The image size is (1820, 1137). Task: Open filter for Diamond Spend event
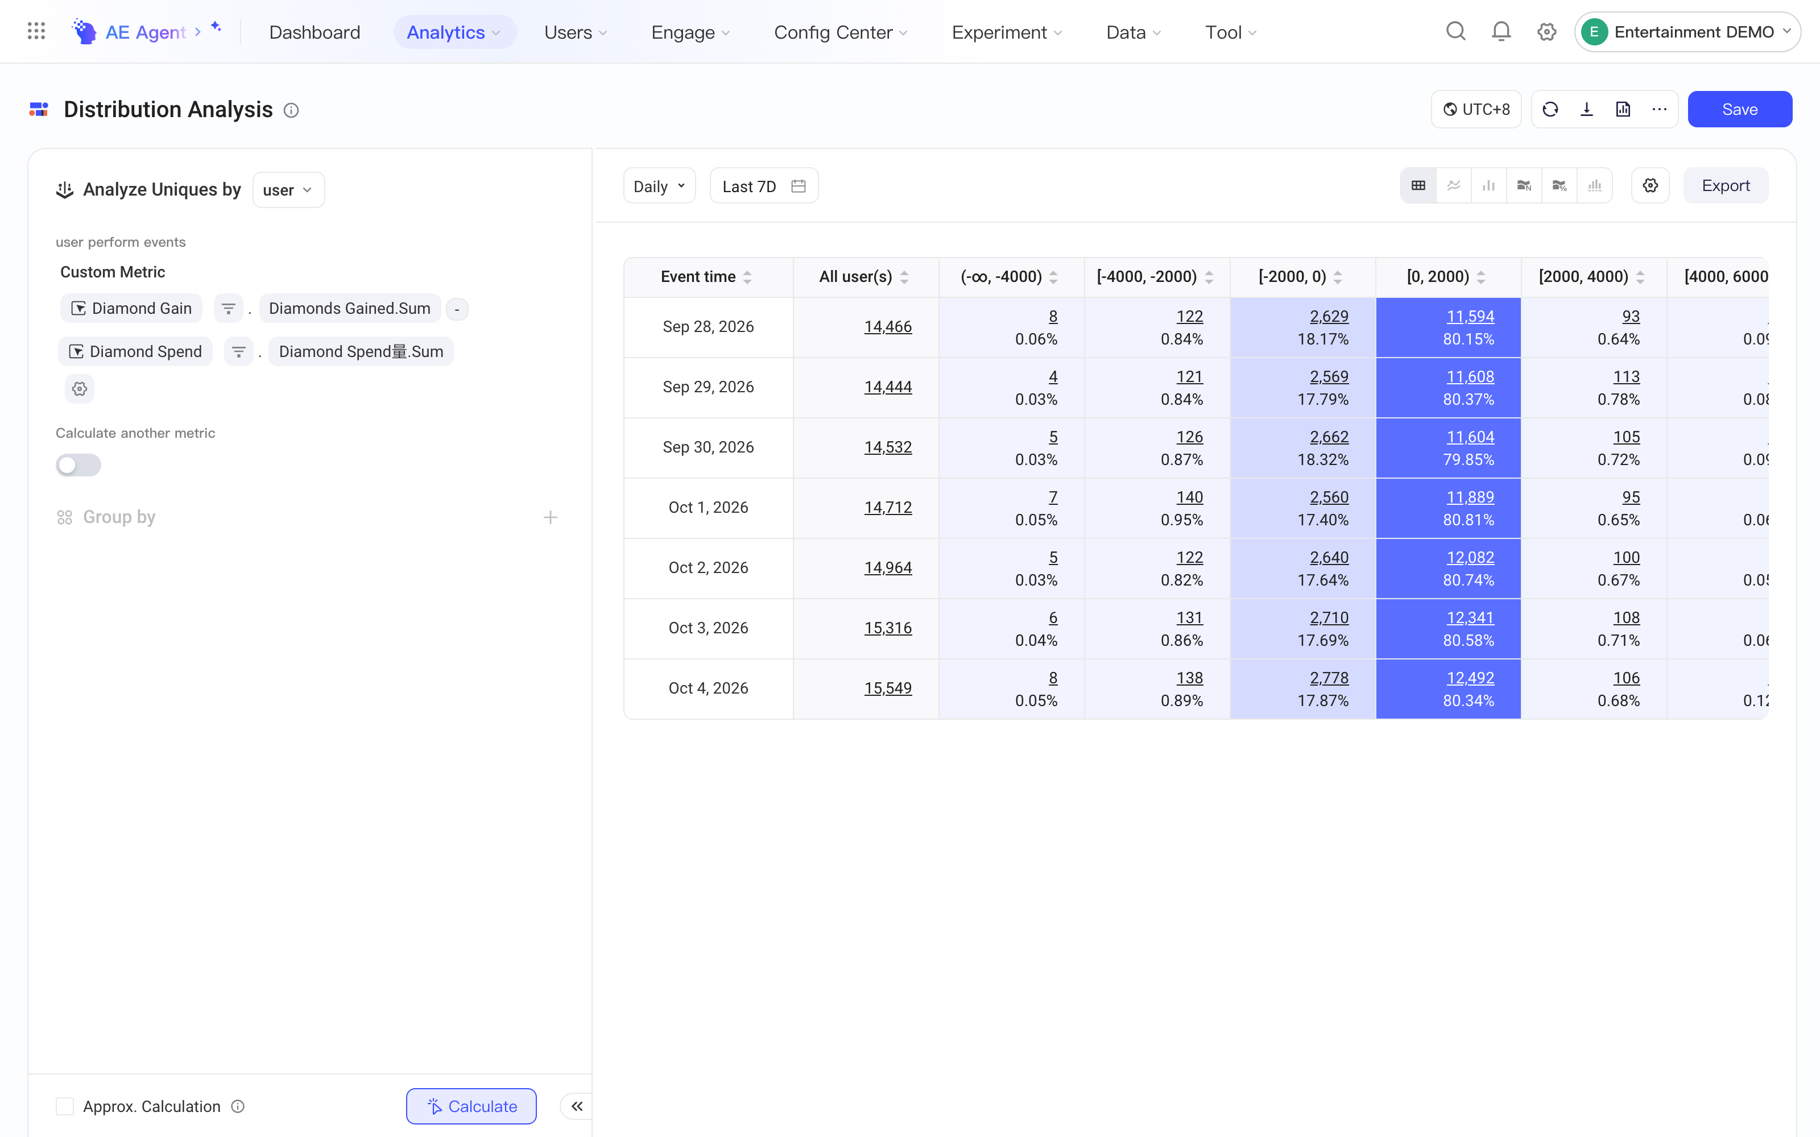238,352
